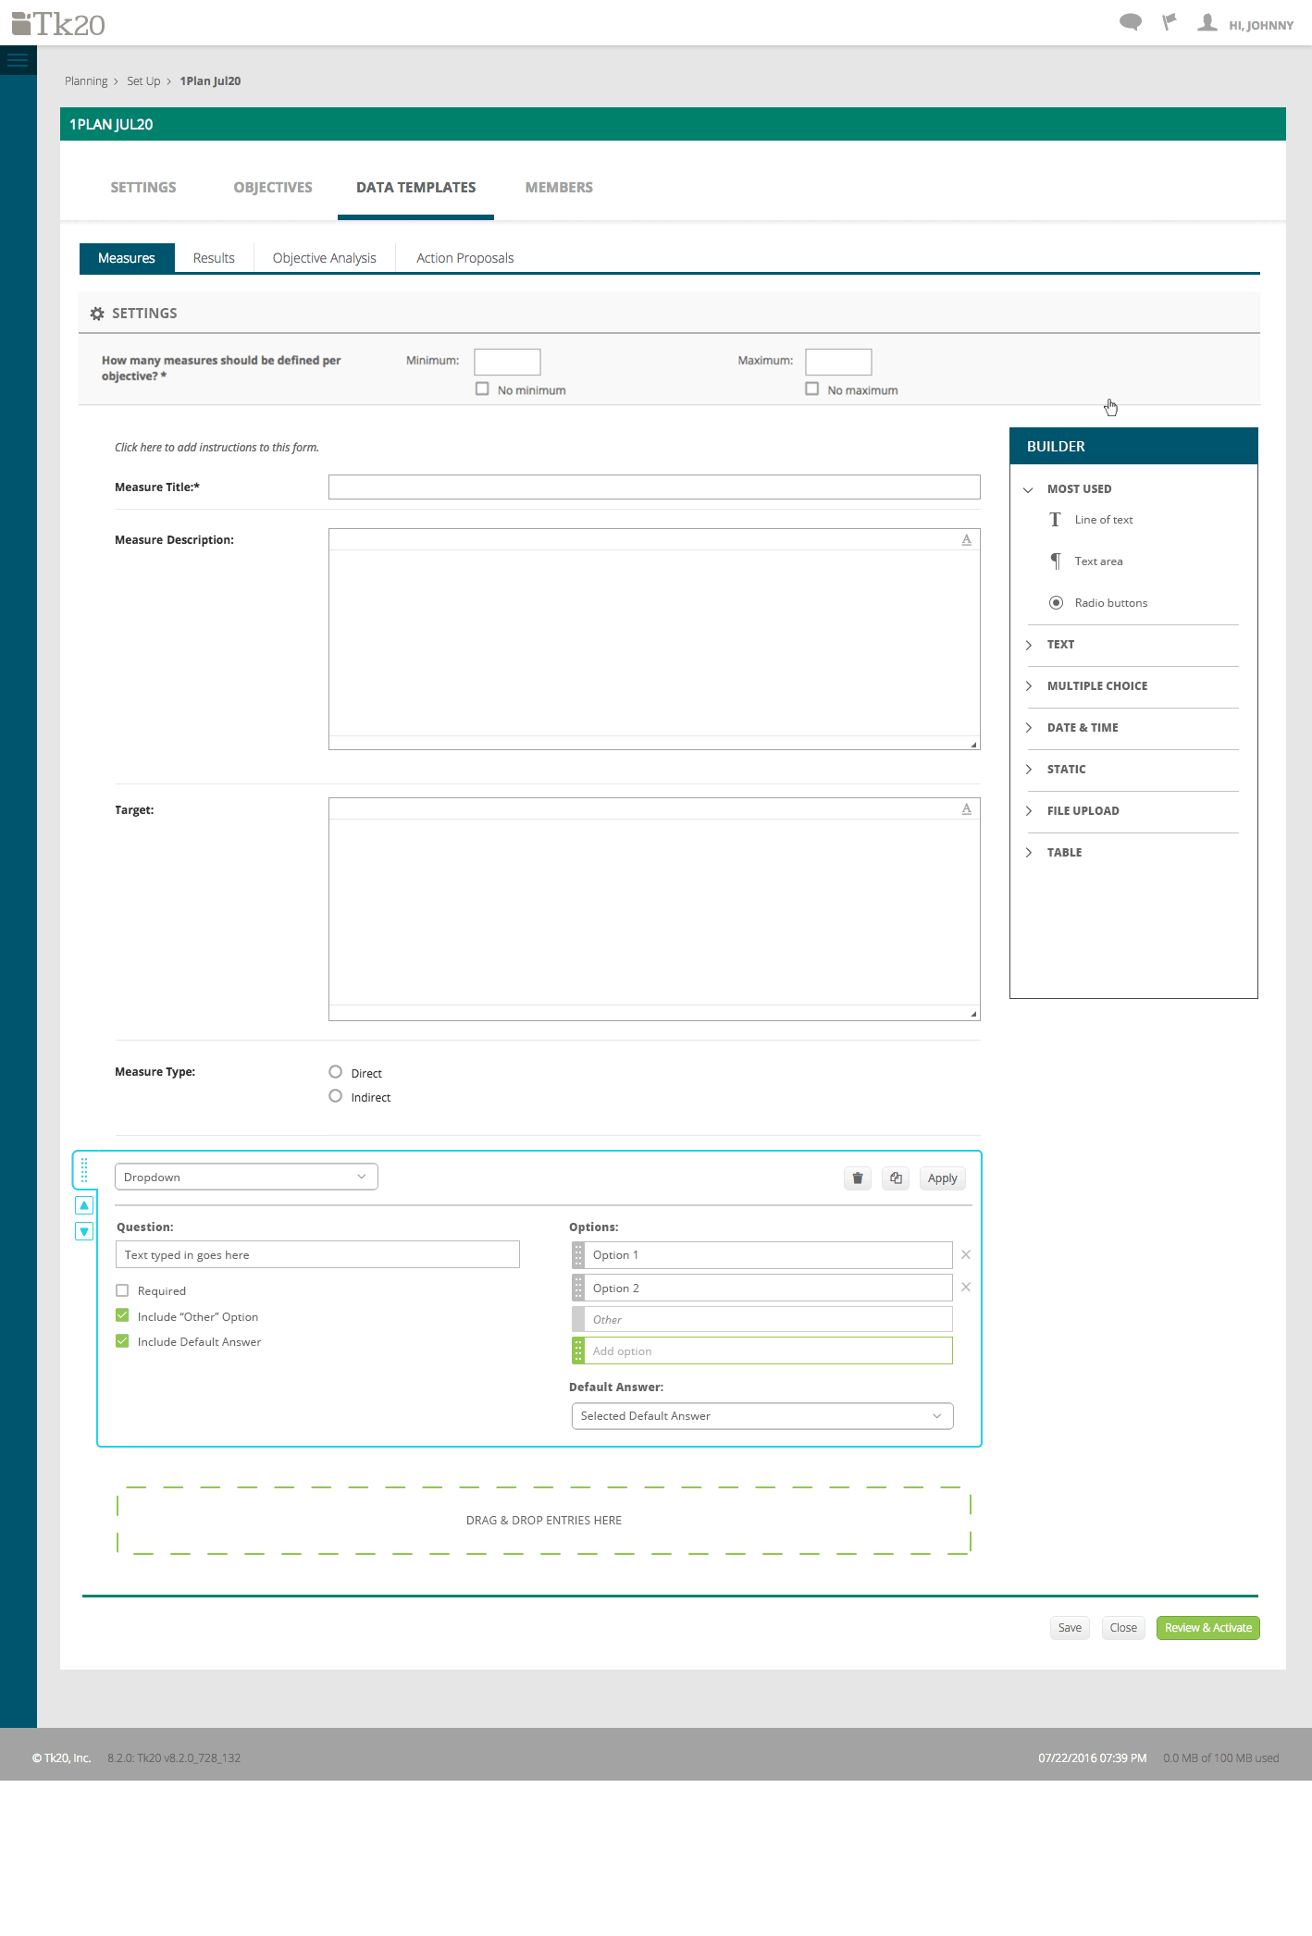Open the Data Templates tab

click(x=415, y=188)
